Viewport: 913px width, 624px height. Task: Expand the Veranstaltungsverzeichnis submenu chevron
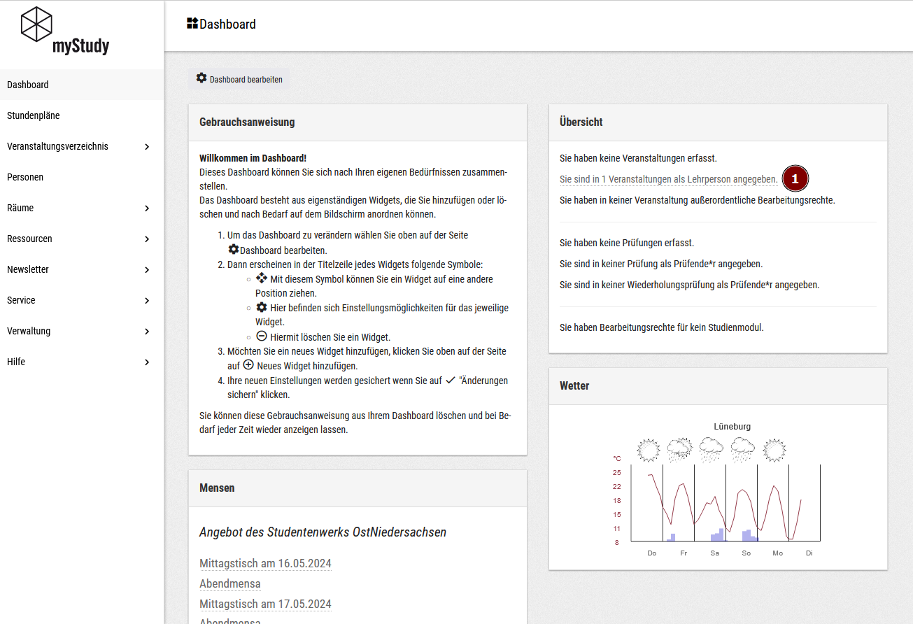(x=147, y=147)
